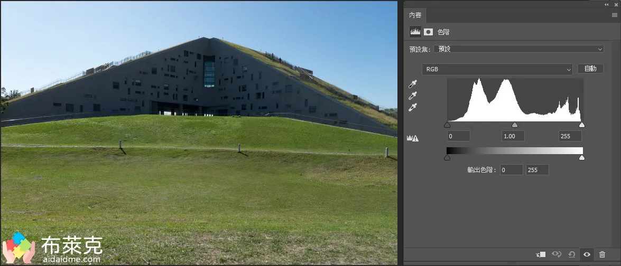Toggle adjustment layer visibility eye
Image resolution: width=621 pixels, height=266 pixels.
point(587,254)
